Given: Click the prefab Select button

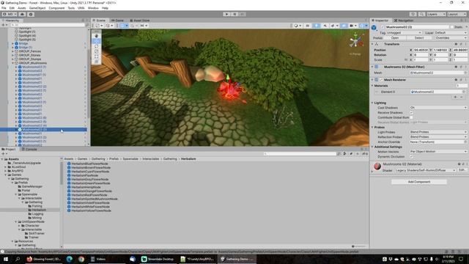Looking at the screenshot, I should [419, 38].
